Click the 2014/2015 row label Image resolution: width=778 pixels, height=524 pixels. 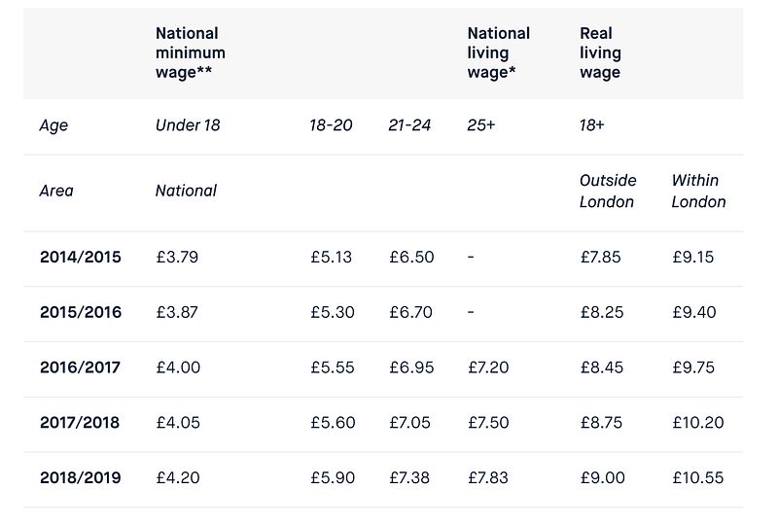coord(81,257)
